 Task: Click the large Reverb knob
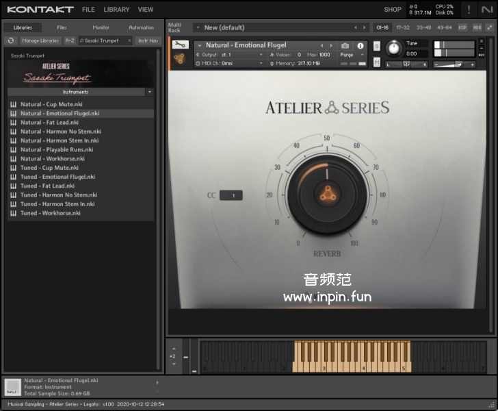327,195
